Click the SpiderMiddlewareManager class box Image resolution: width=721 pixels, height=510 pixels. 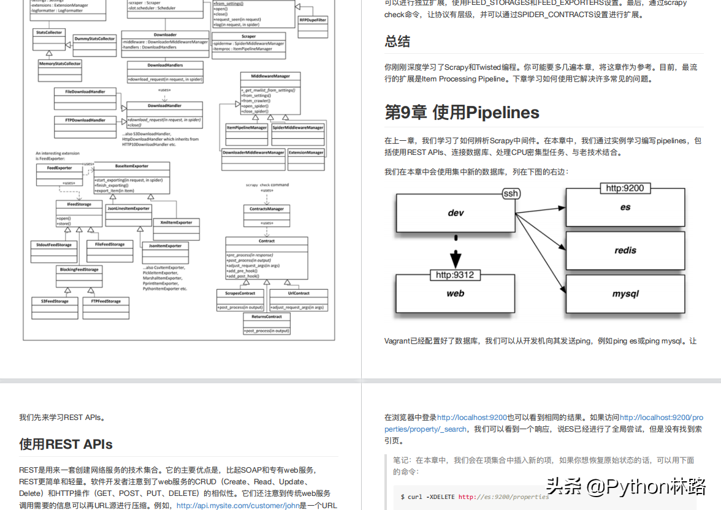pos(298,135)
